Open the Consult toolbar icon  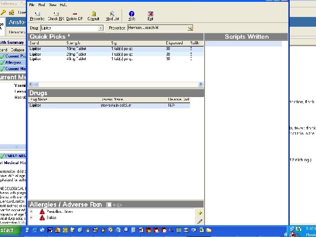pyautogui.click(x=93, y=14)
